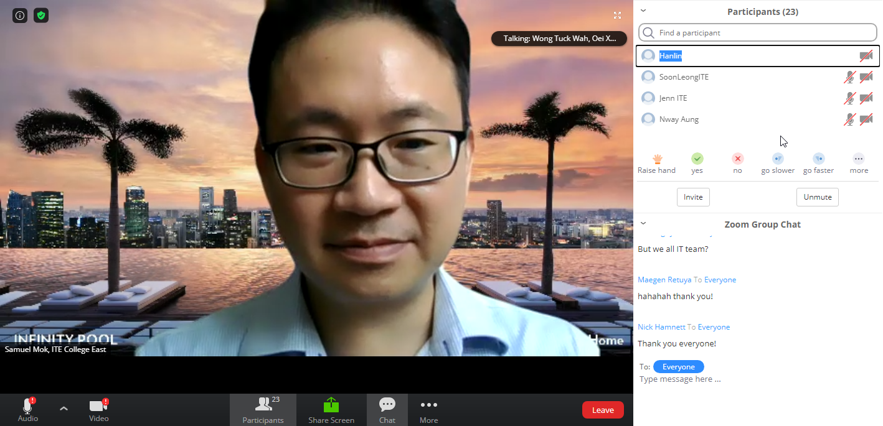The width and height of the screenshot is (883, 426).
Task: Toggle the Participants panel
Action: 263,410
